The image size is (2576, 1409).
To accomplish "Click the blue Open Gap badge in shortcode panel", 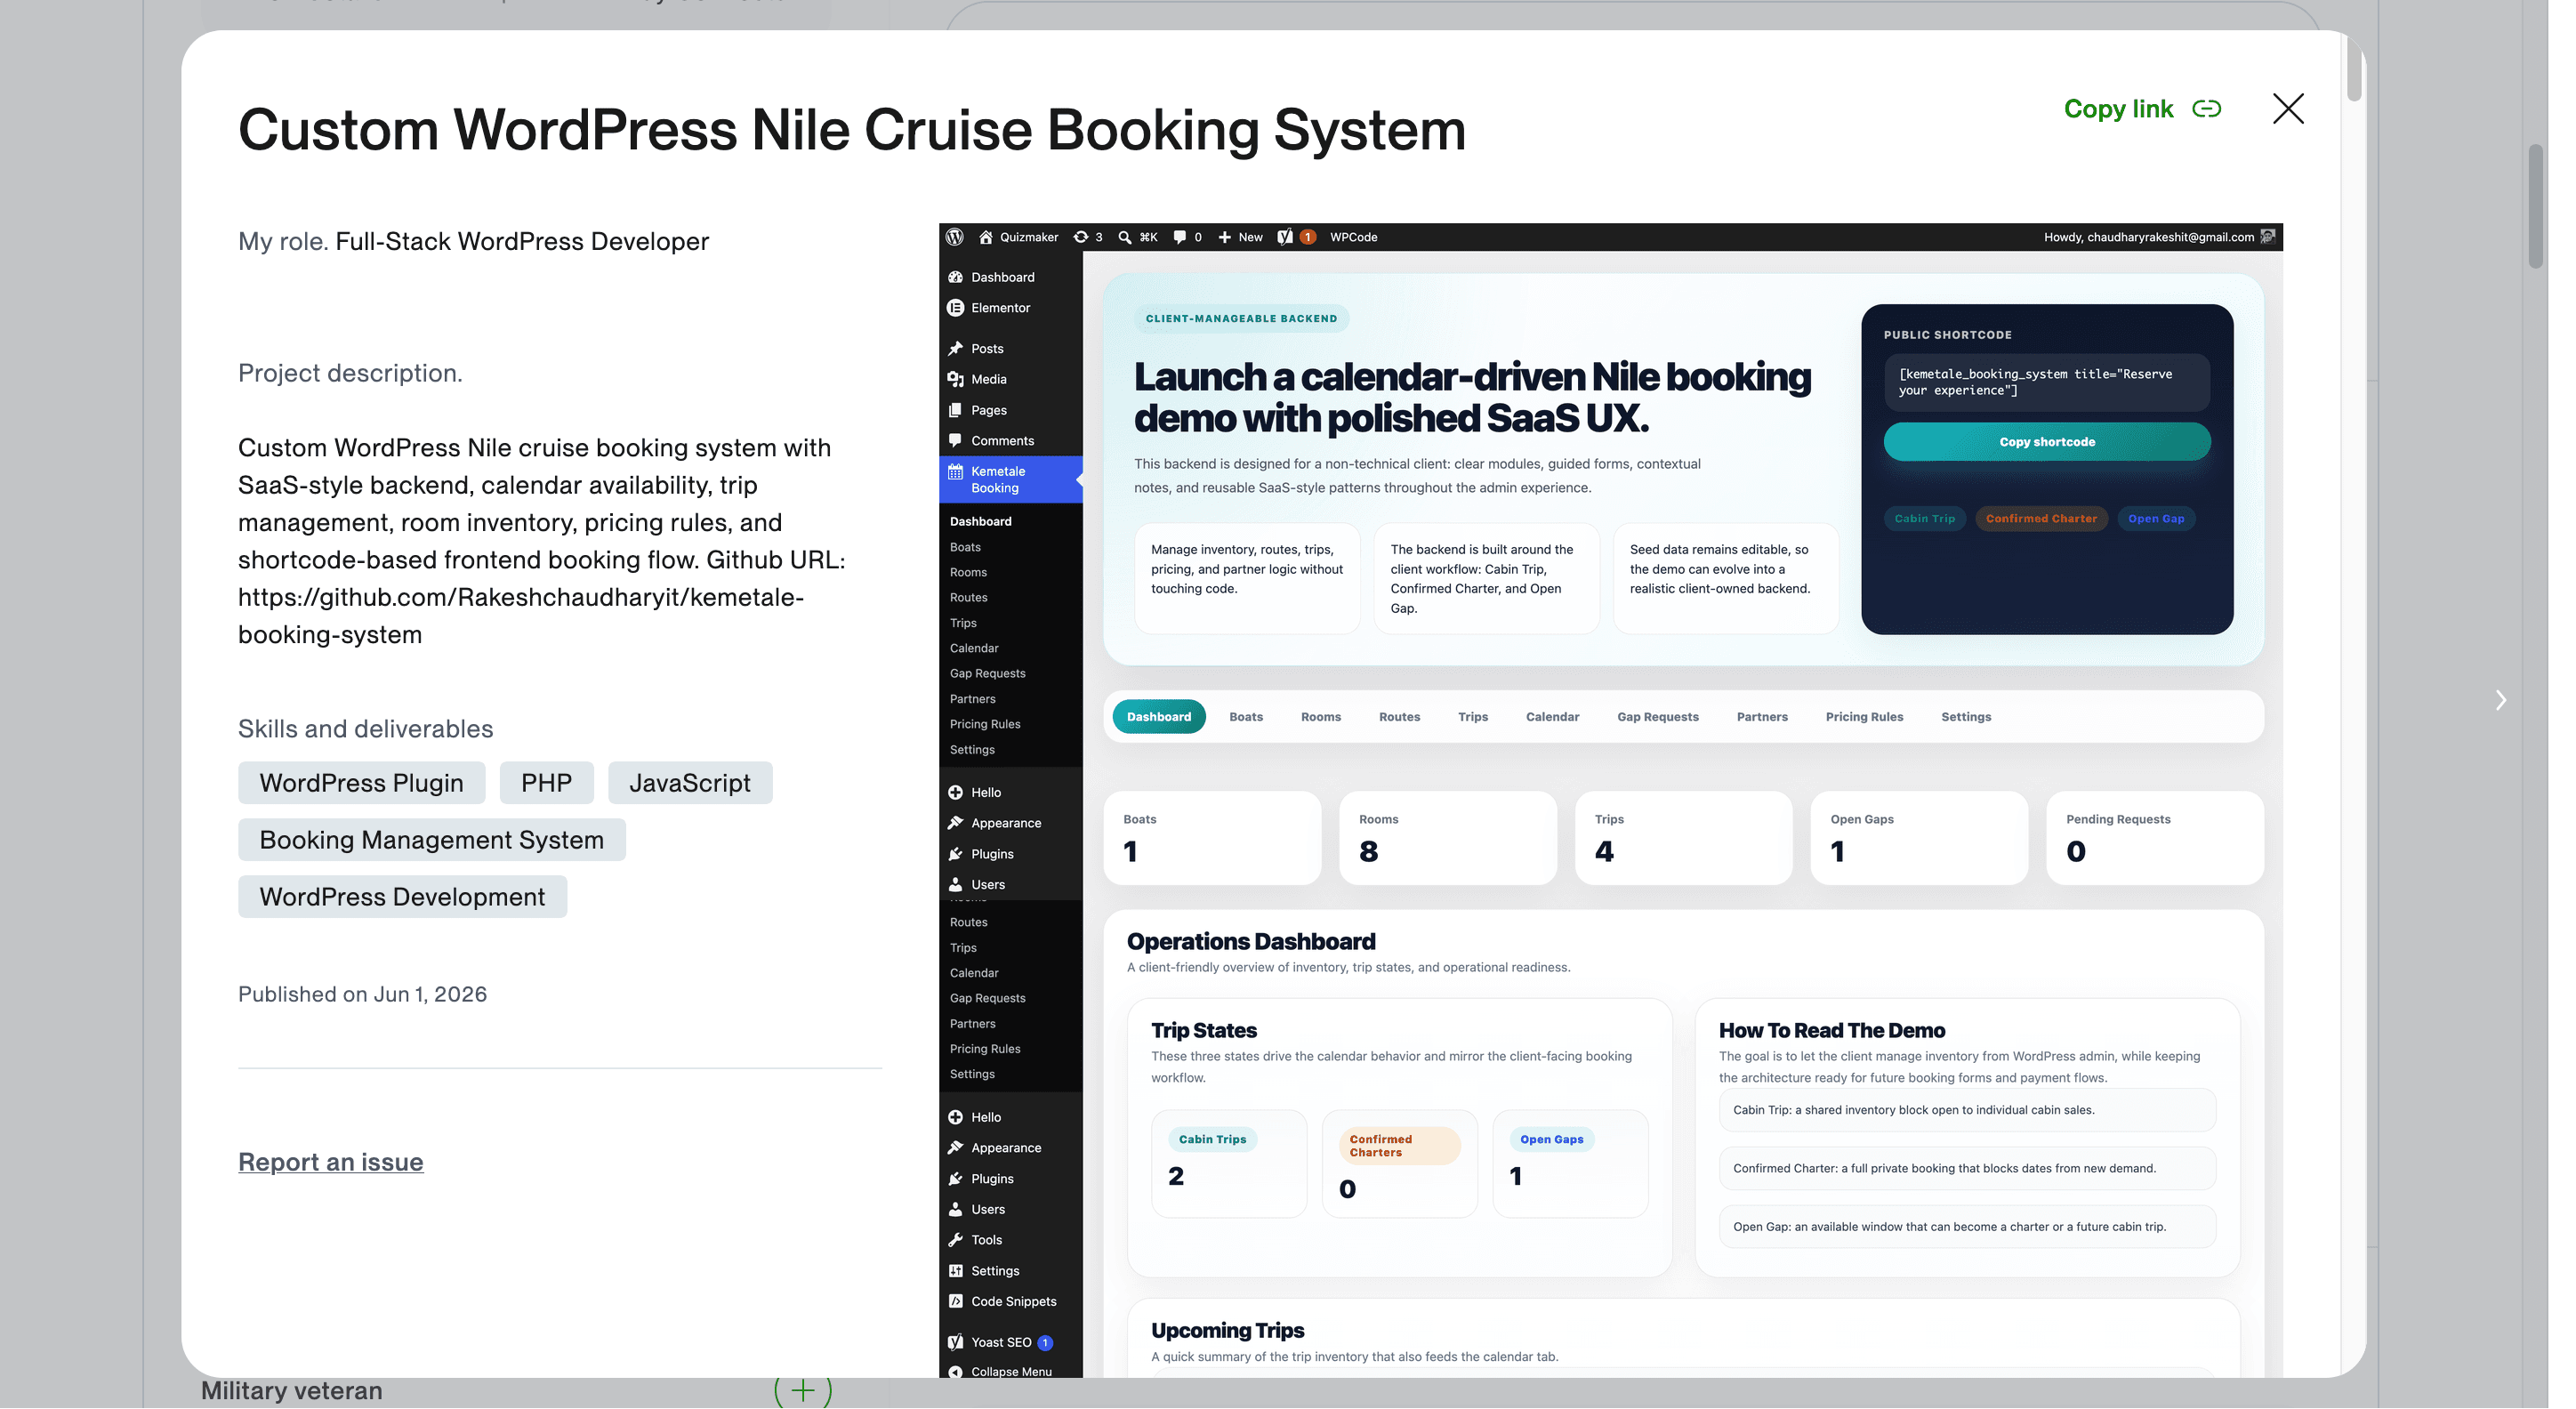I will click(x=2156, y=518).
